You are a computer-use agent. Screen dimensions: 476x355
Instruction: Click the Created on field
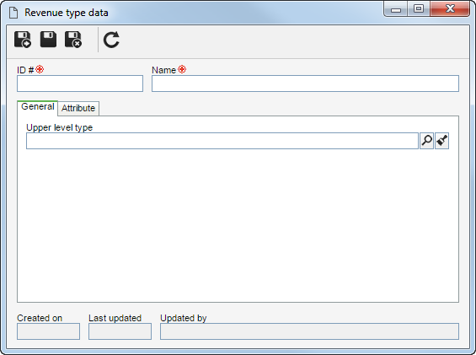pyautogui.click(x=48, y=331)
